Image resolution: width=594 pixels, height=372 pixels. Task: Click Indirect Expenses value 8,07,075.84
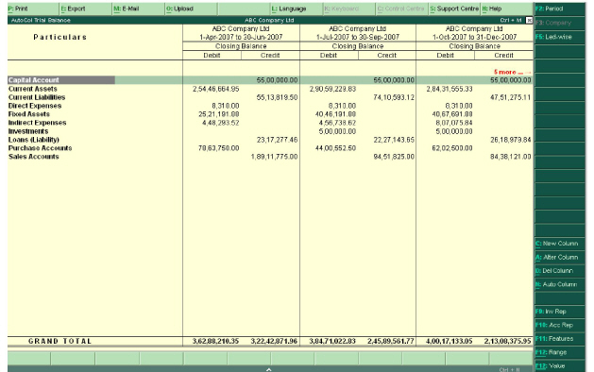coord(454,123)
